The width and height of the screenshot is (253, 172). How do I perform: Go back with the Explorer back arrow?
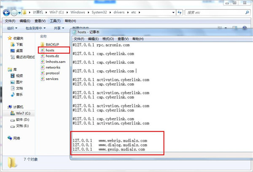pos(6,12)
